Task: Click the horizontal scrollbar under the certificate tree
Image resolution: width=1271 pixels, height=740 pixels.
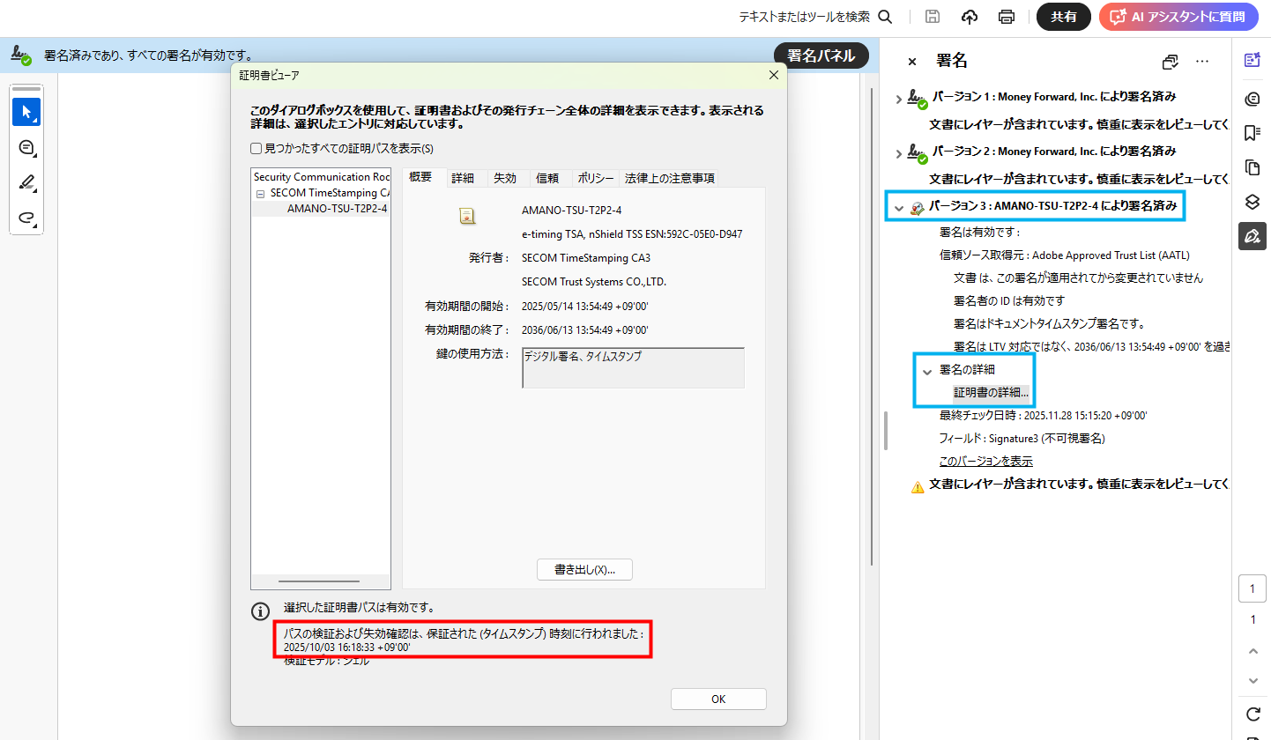Action: pyautogui.click(x=318, y=581)
